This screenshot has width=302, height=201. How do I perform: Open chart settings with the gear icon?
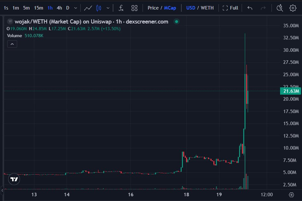click(292, 8)
